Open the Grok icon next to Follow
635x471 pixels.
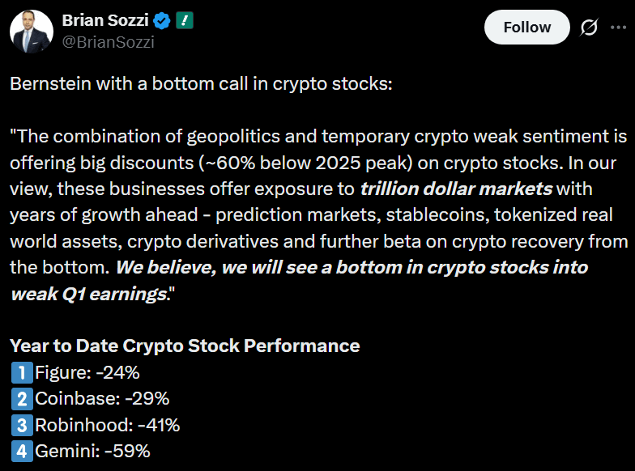[x=590, y=28]
